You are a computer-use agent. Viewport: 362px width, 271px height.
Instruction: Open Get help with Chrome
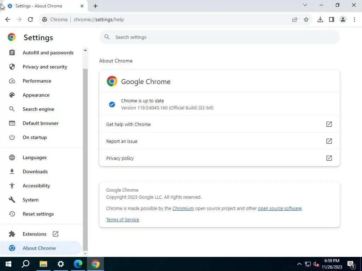(219, 124)
